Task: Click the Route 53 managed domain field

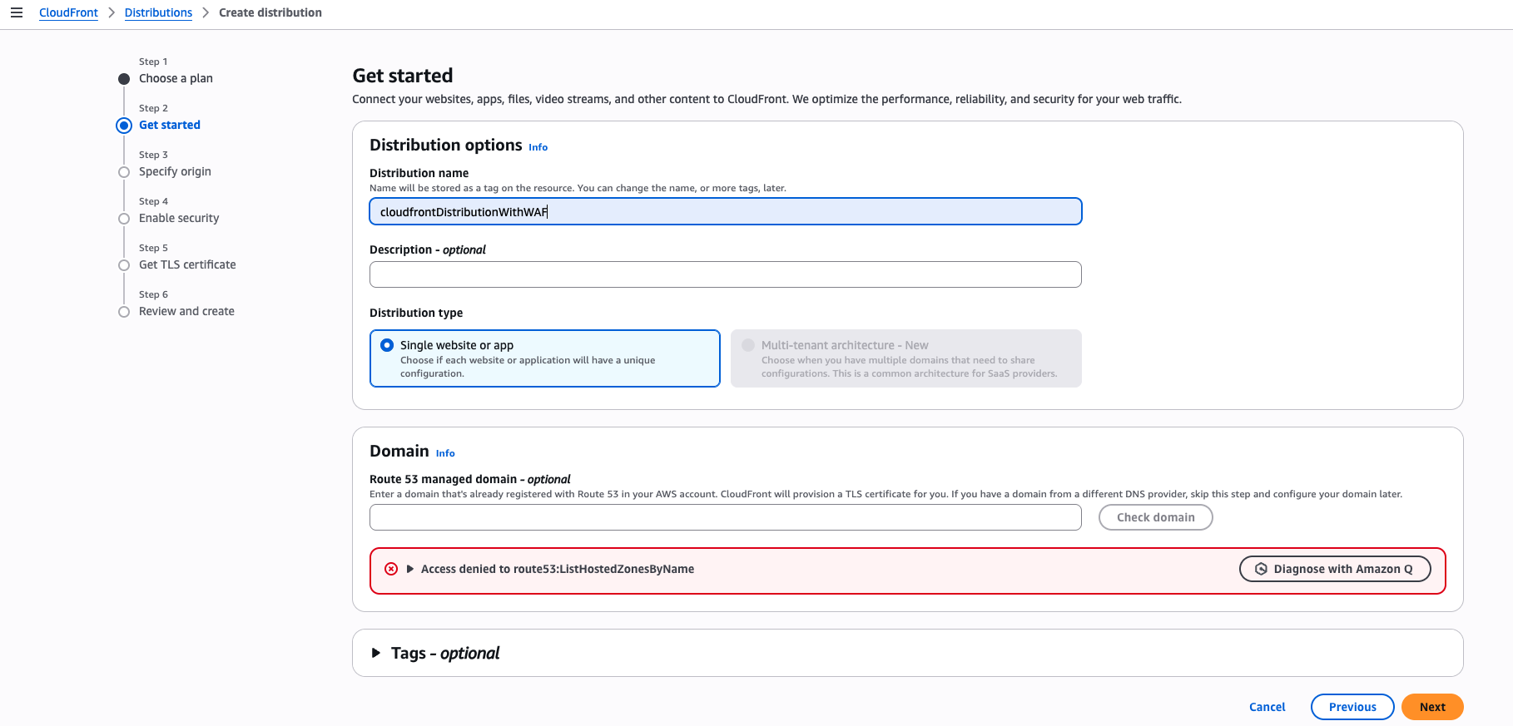Action: 726,517
